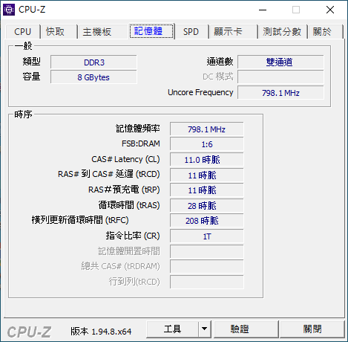
Task: Click the CPU-Z app icon in title bar
Action: [x=9, y=10]
